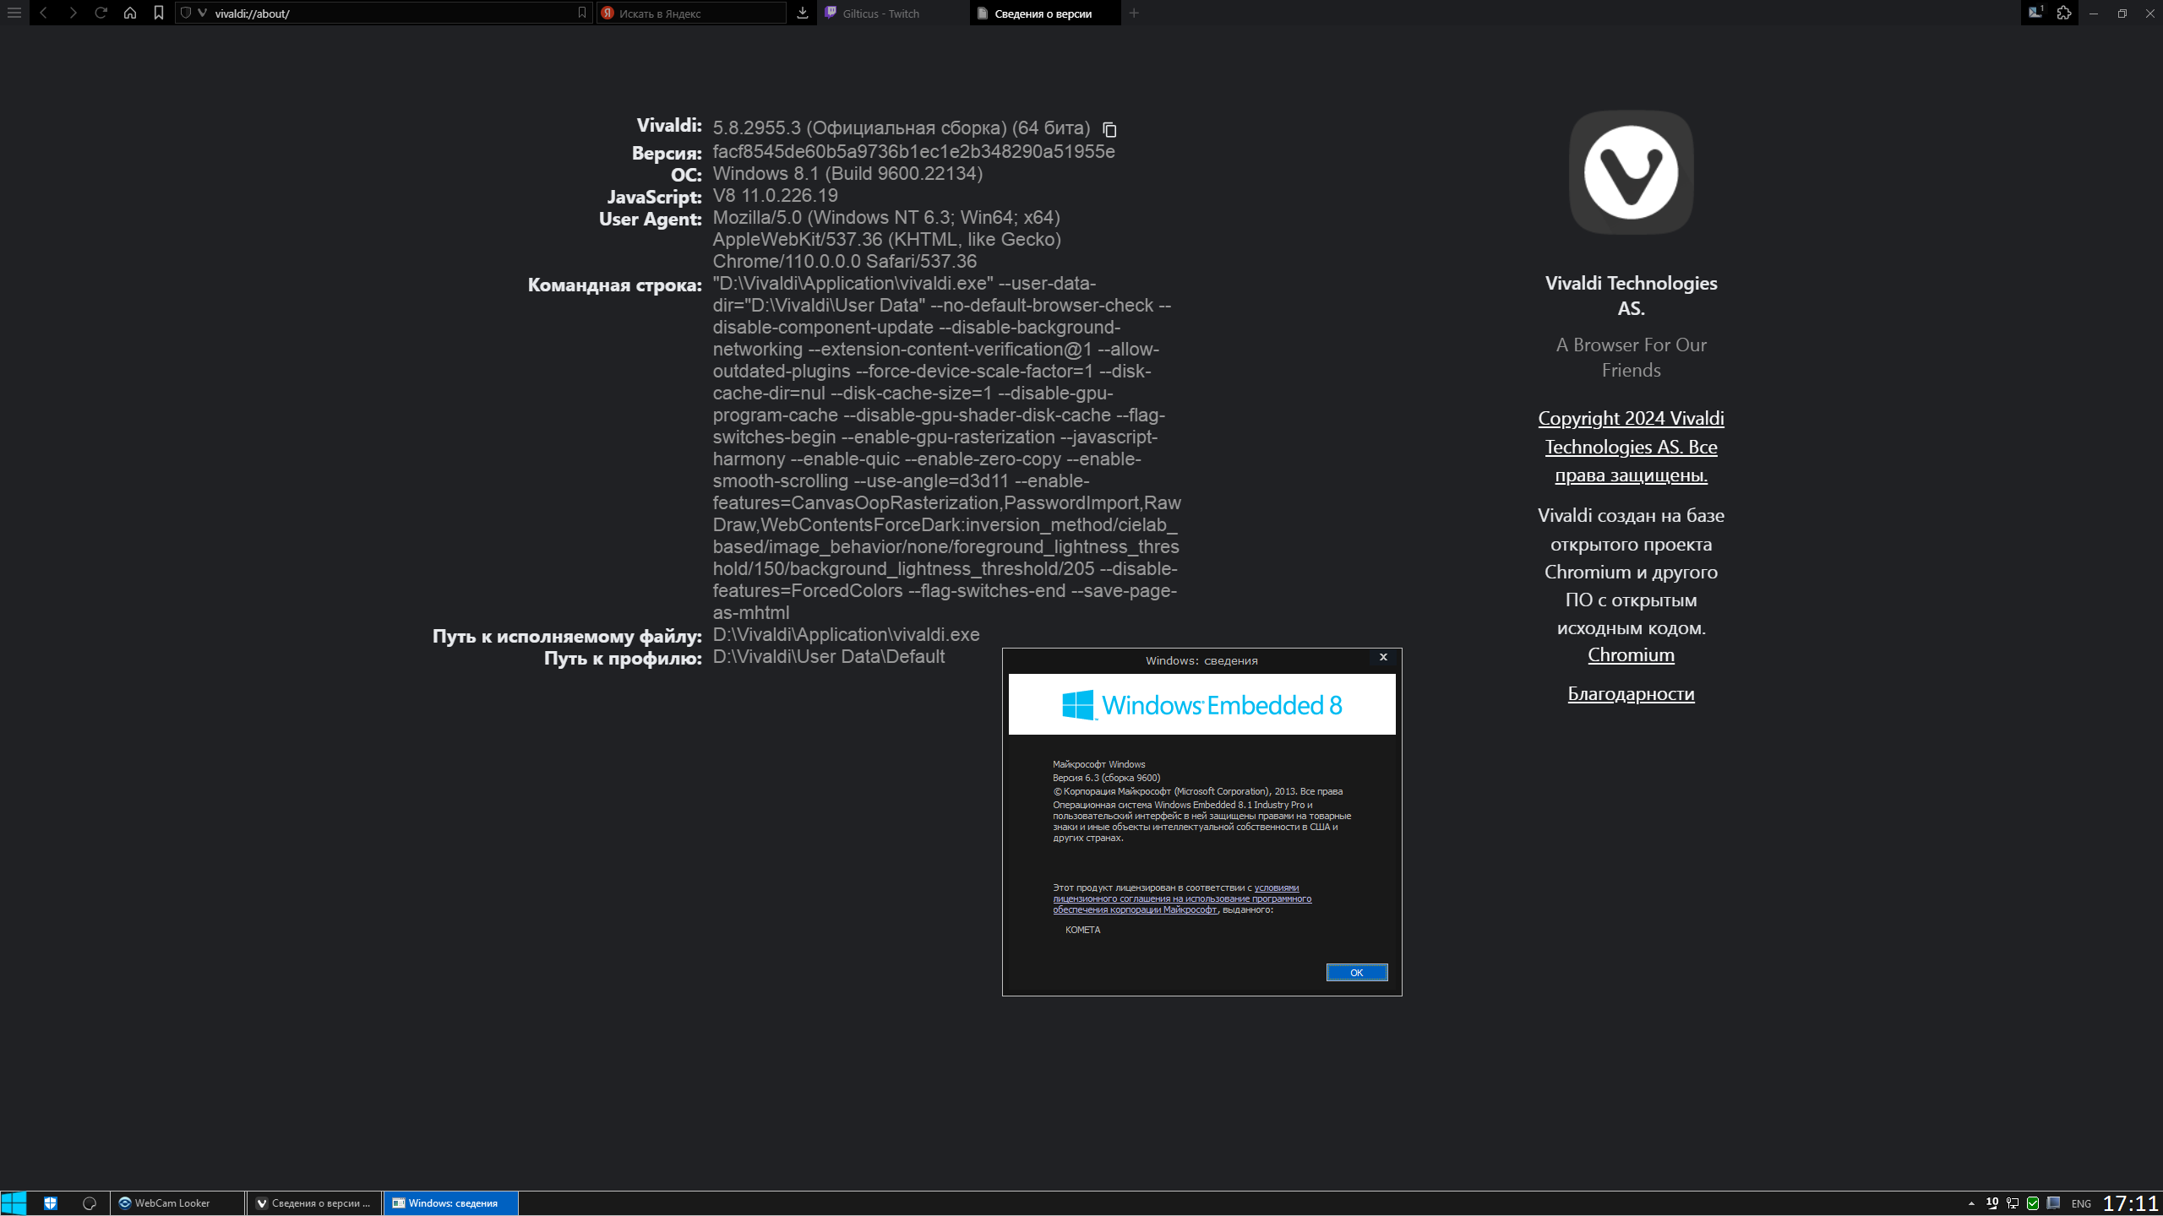2163x1216 pixels.
Task: Switch to the Gilticus - Twitch tab
Action: (891, 13)
